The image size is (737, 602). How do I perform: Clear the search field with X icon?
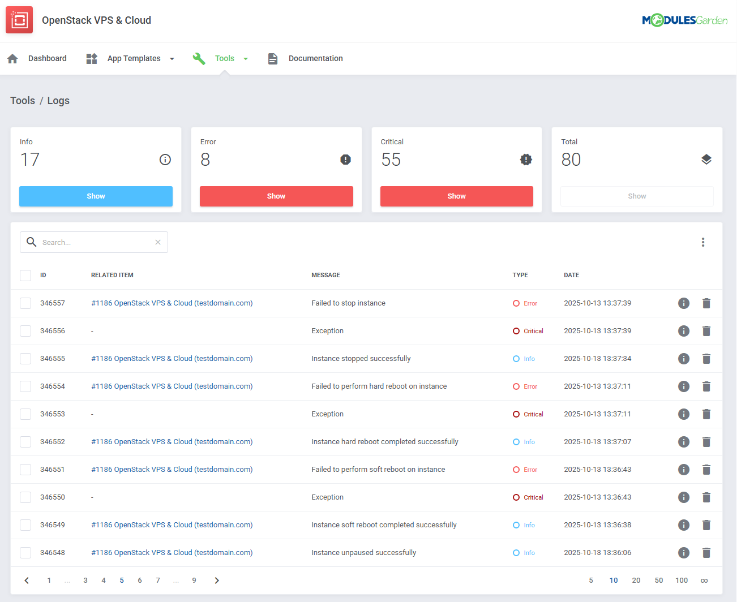[x=158, y=242]
